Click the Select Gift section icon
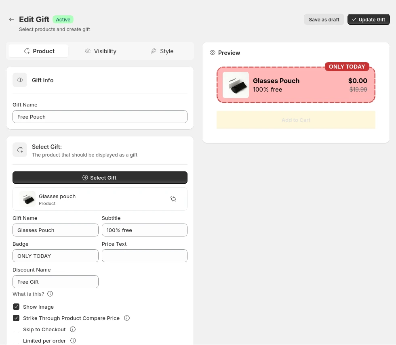 click(20, 150)
